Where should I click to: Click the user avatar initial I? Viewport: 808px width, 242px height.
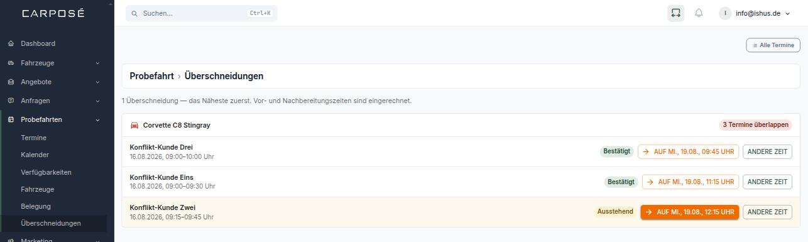[x=725, y=13]
